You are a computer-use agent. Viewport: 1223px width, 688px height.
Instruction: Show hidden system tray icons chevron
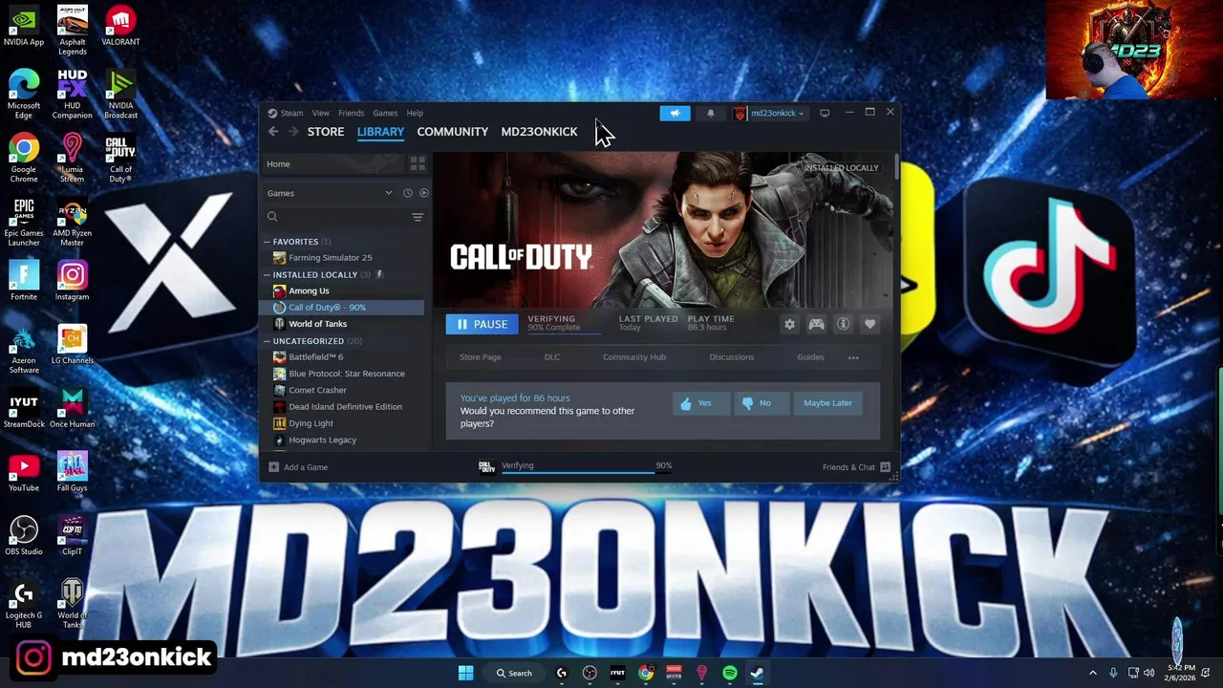(x=1093, y=673)
